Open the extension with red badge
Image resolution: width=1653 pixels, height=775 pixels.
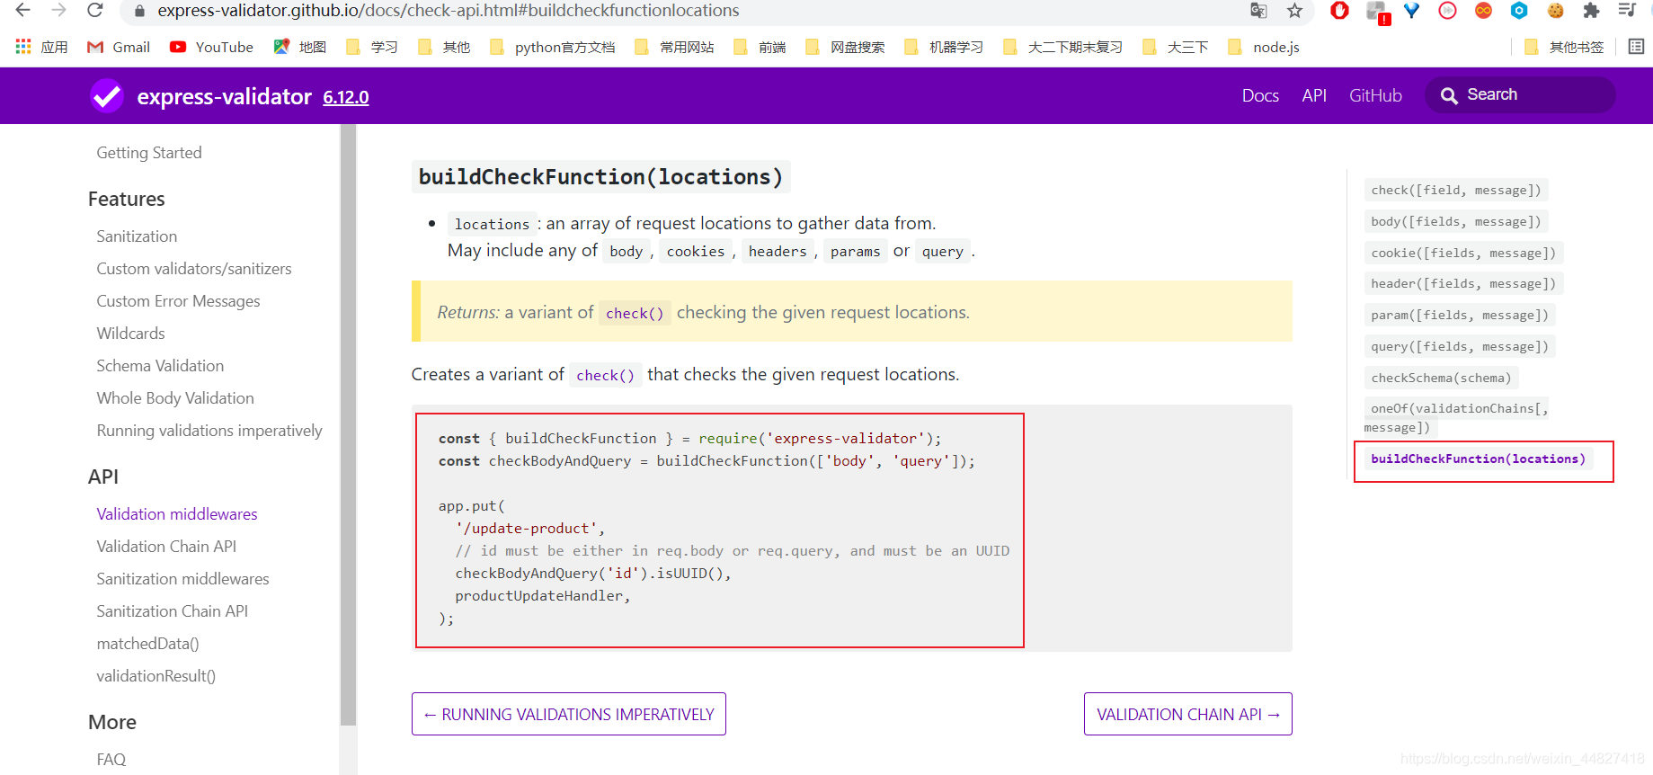point(1377,12)
